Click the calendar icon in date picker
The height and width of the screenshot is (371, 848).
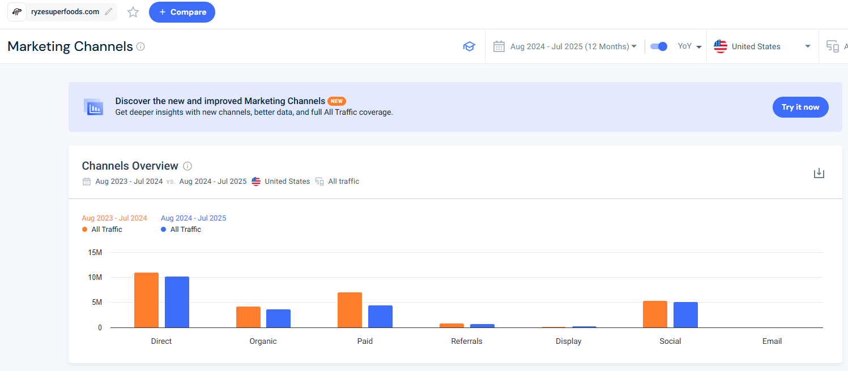[498, 46]
